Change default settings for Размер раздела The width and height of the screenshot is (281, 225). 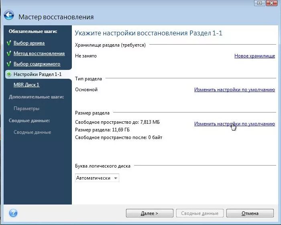[234, 124]
